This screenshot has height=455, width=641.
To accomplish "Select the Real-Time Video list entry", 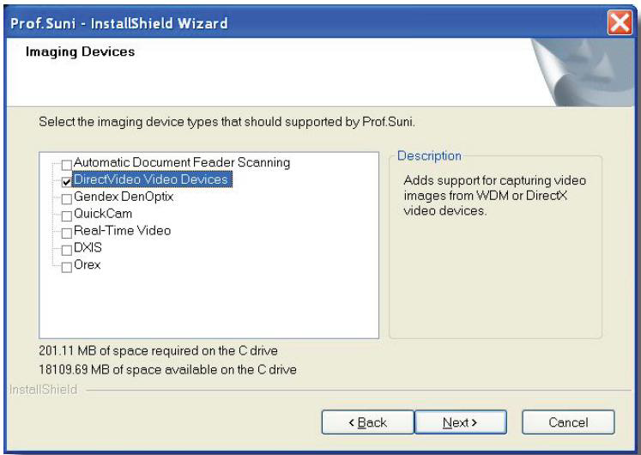I will pyautogui.click(x=122, y=231).
